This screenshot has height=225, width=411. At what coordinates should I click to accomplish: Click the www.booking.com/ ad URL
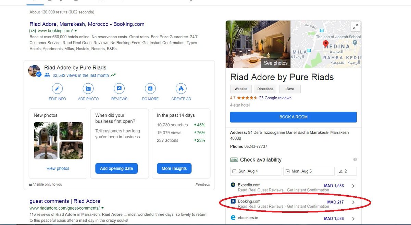tap(55, 31)
